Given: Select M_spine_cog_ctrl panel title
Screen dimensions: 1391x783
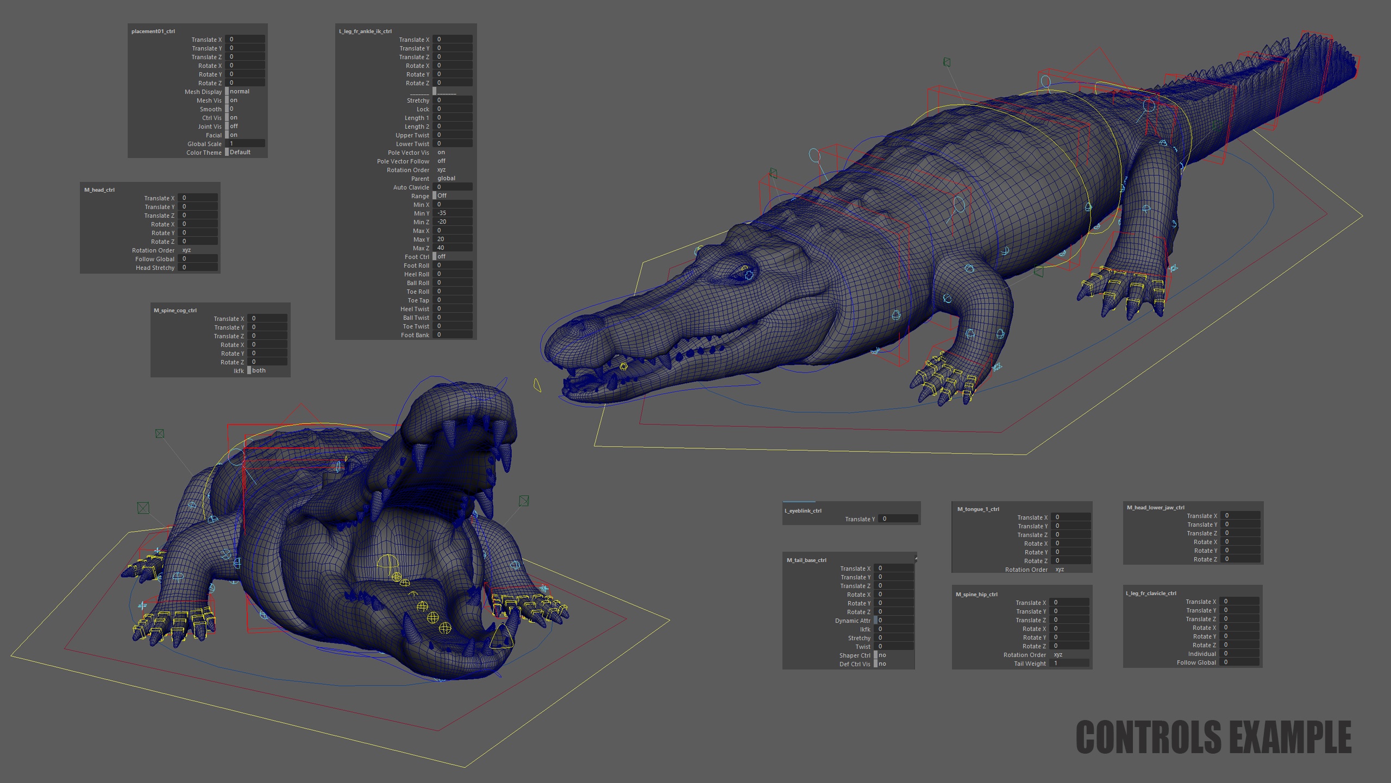Looking at the screenshot, I should coord(175,311).
